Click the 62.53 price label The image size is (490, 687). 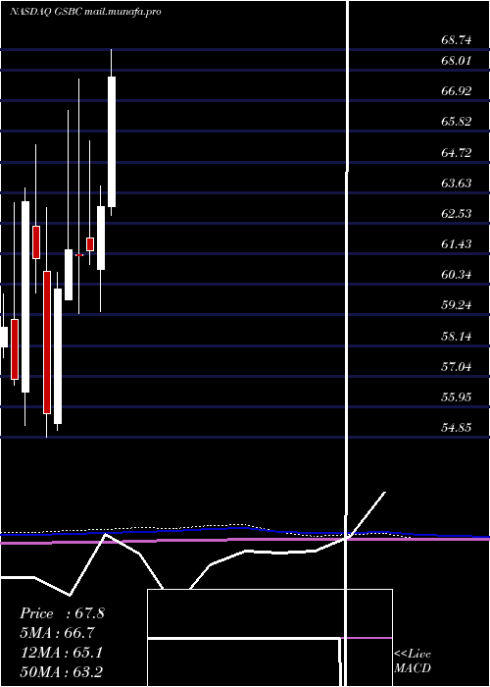pos(457,213)
